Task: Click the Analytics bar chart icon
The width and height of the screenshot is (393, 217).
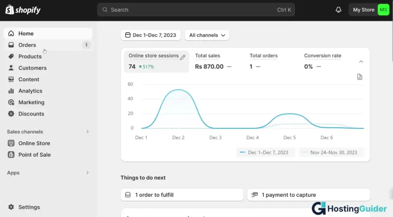Action: point(11,91)
